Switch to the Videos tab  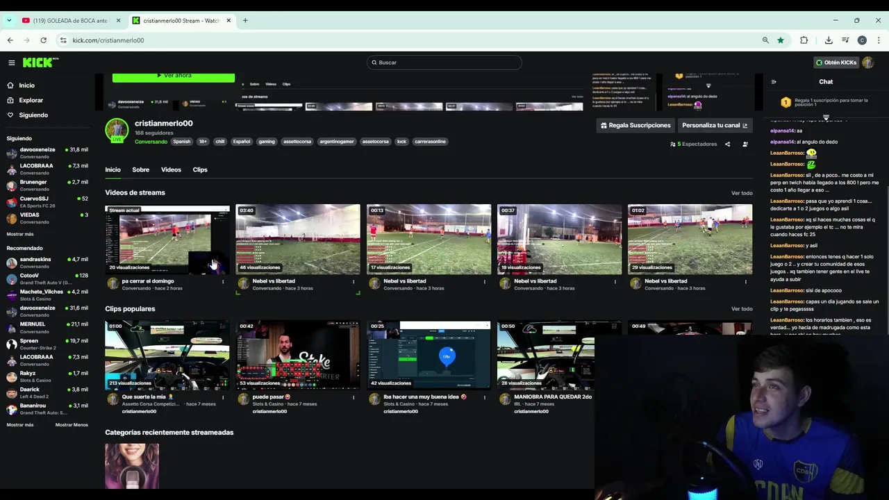171,169
